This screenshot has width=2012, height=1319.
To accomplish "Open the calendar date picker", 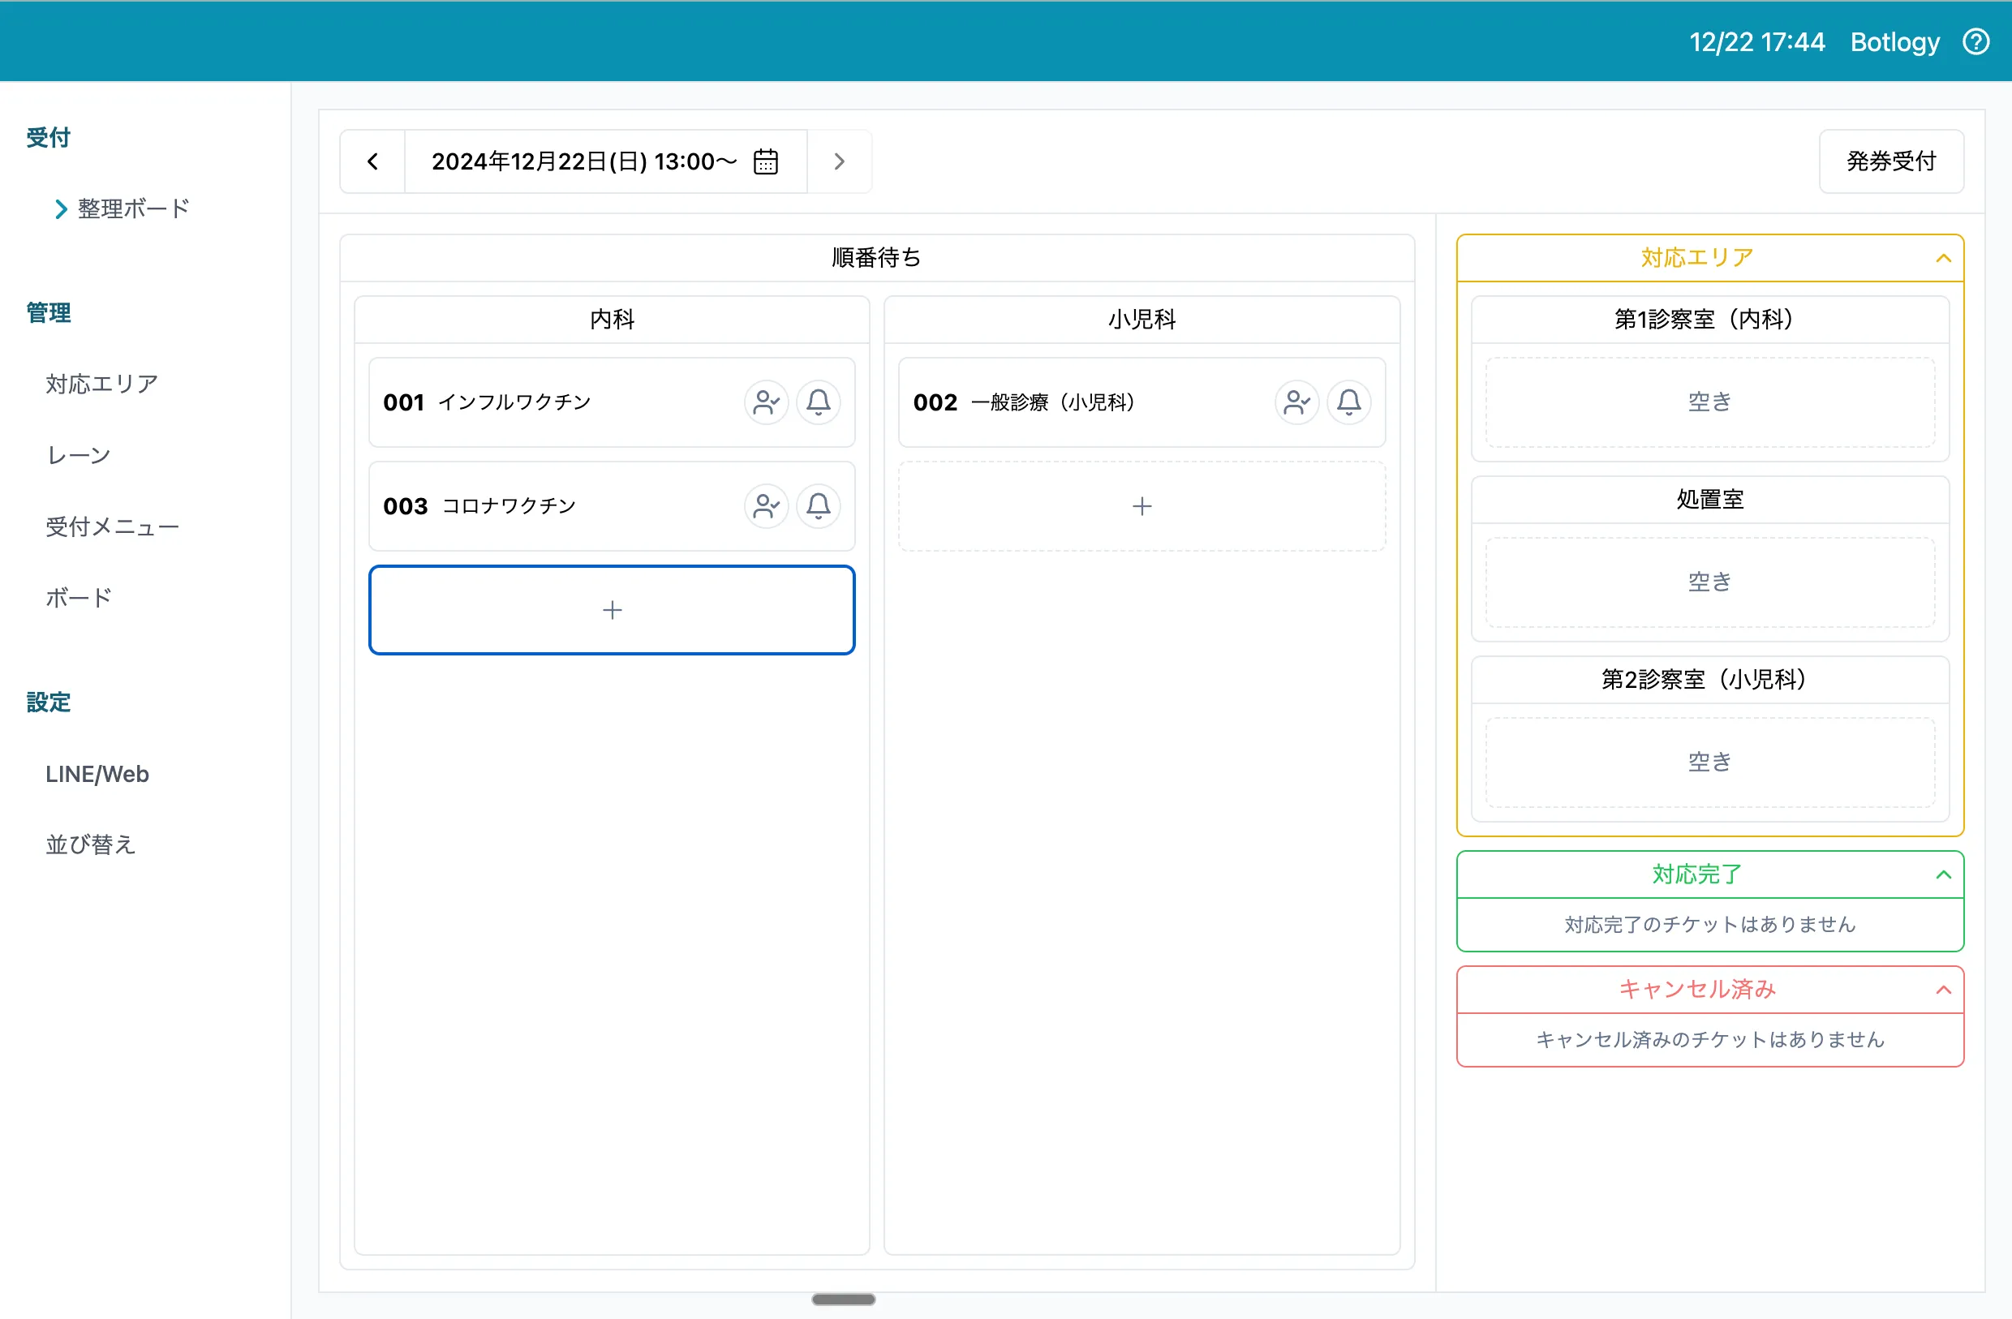I will coord(765,161).
